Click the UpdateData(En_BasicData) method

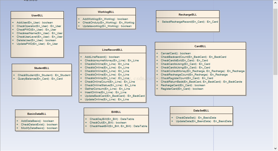tap(204, 121)
